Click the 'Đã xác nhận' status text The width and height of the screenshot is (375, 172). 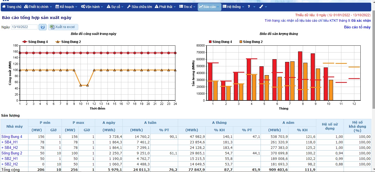[x=361, y=21]
